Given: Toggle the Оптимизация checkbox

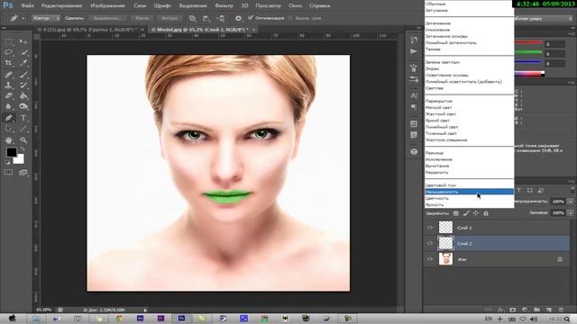Looking at the screenshot, I should 251,18.
